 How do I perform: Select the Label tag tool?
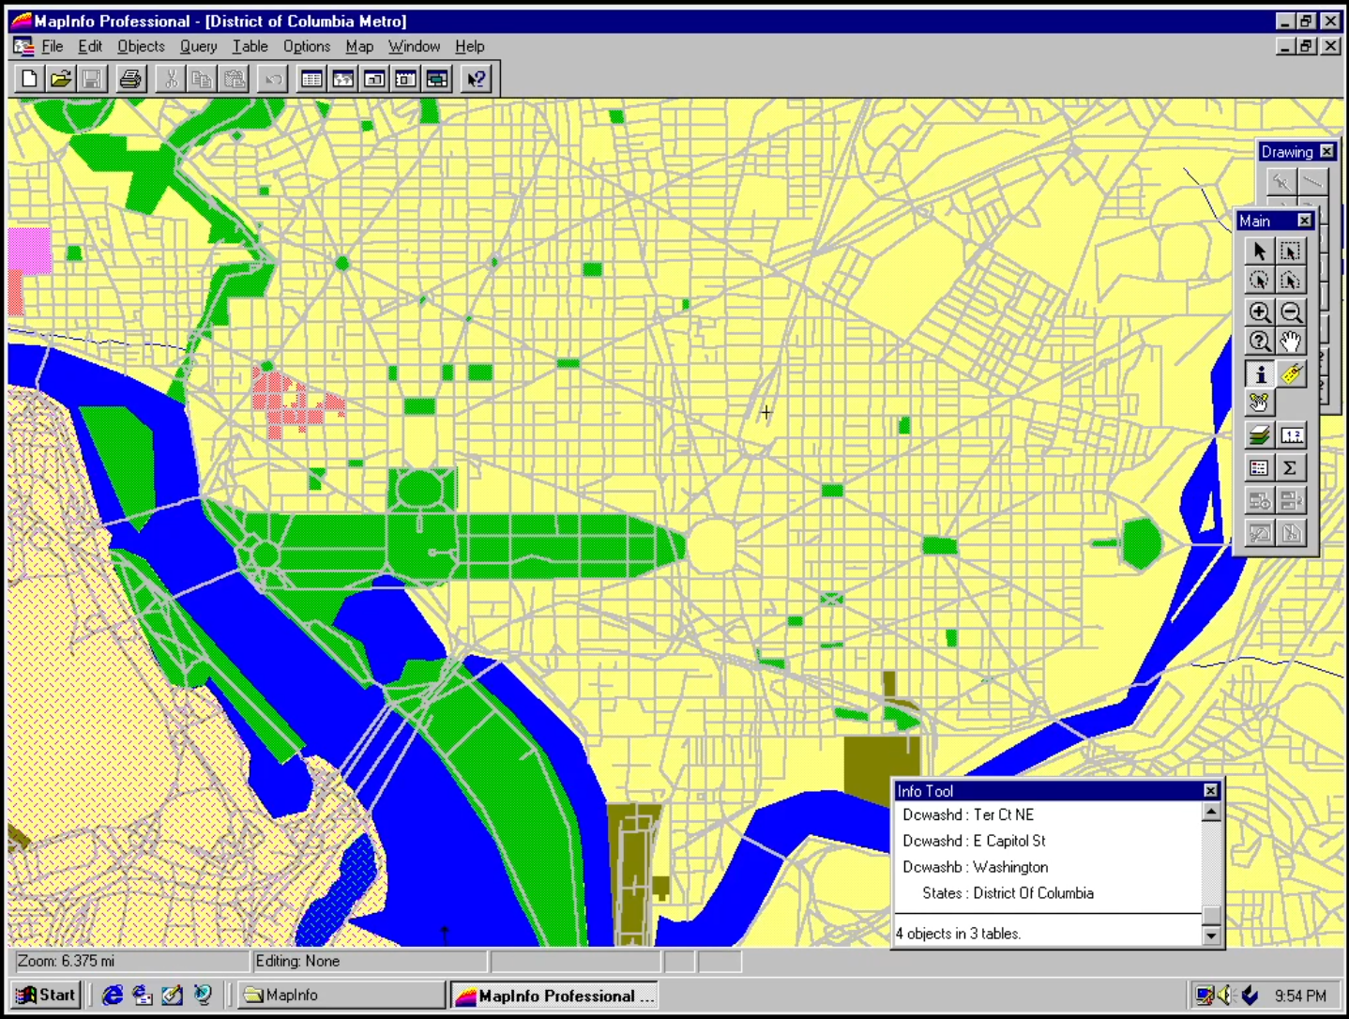[1291, 373]
